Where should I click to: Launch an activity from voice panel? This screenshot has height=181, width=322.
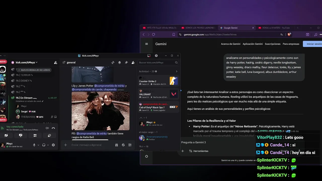[x=35, y=135]
